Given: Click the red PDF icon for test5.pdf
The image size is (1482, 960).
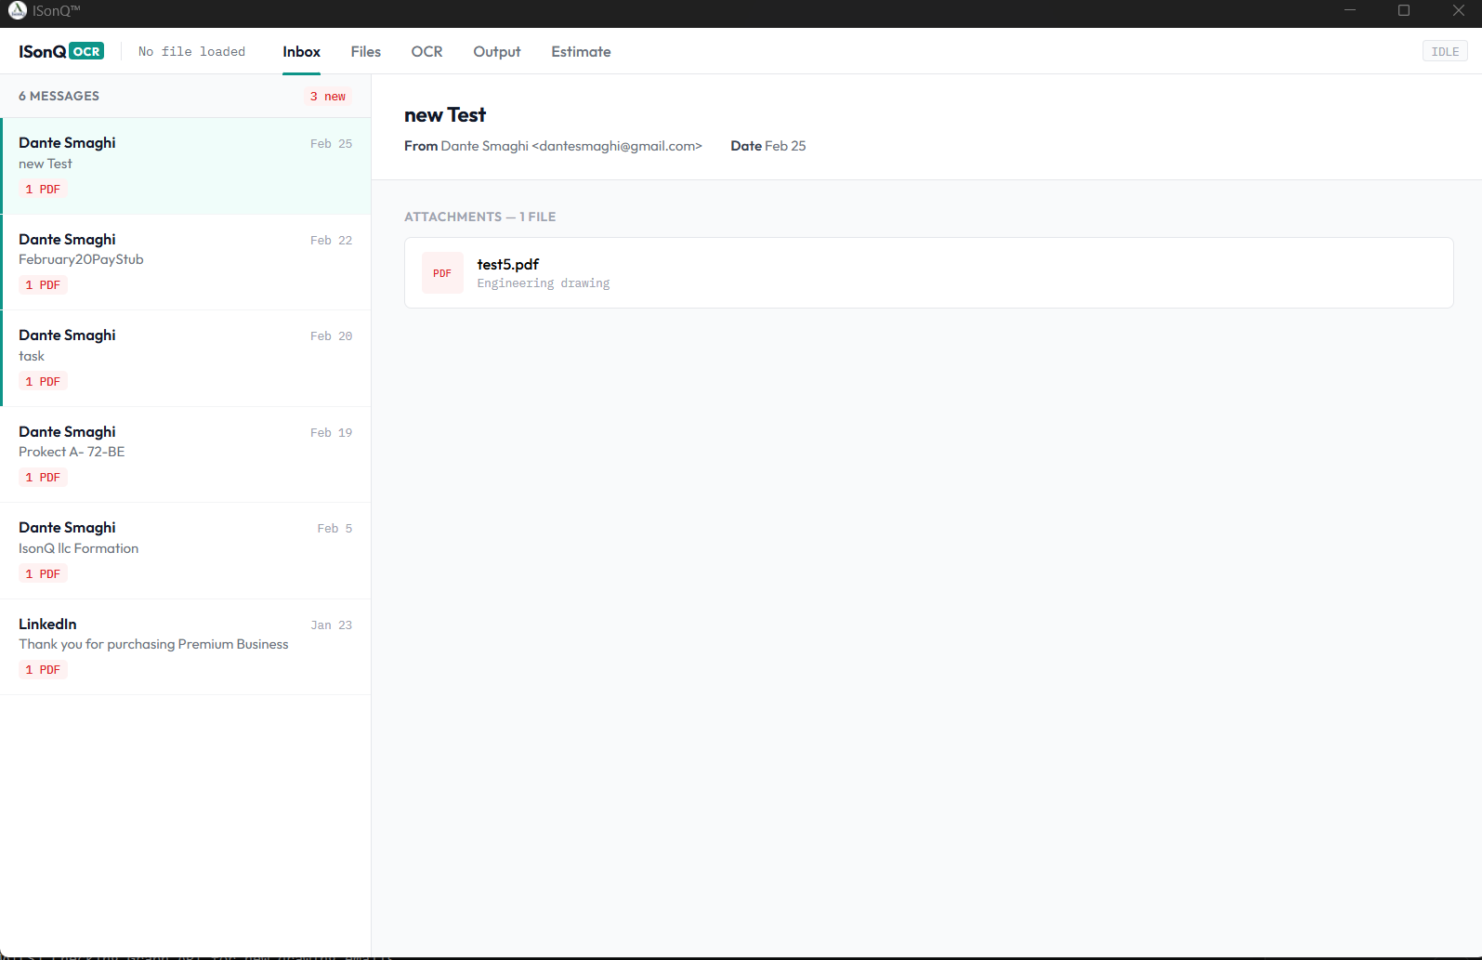Looking at the screenshot, I should pyautogui.click(x=442, y=273).
